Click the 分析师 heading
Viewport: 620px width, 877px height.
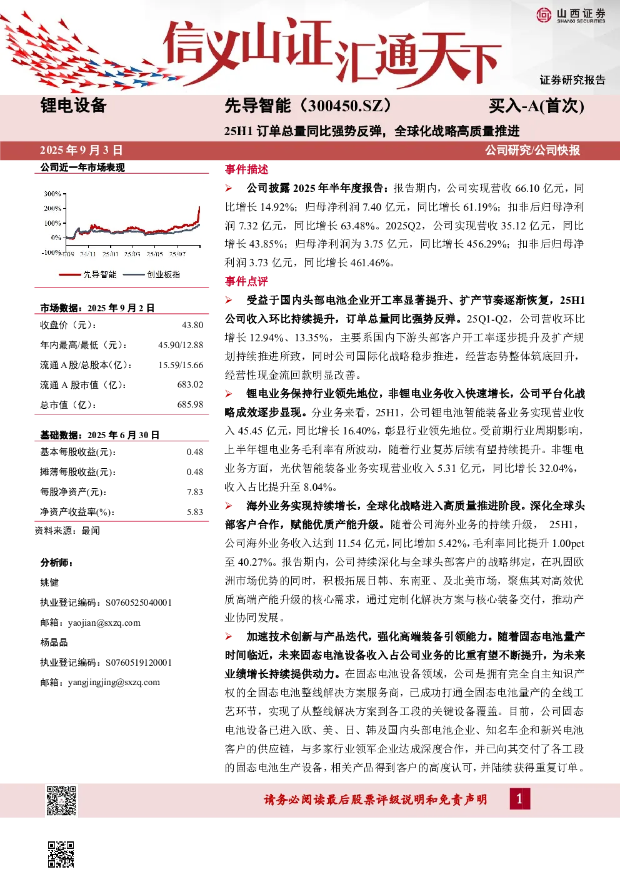coord(56,563)
